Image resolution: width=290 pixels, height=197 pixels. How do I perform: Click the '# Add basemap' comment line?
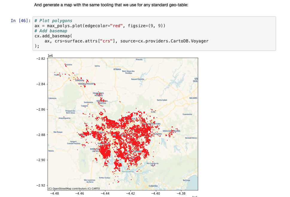click(x=51, y=31)
